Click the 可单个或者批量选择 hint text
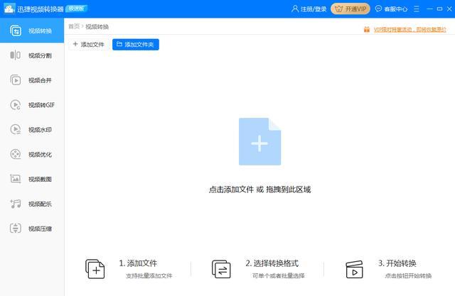 click(x=279, y=275)
